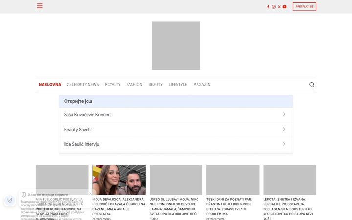Read 'MOJA DEVOJČICA: ALEKSANDRA PRIJOVIĆ' headline
The width and height of the screenshot is (352, 220).
(x=119, y=206)
